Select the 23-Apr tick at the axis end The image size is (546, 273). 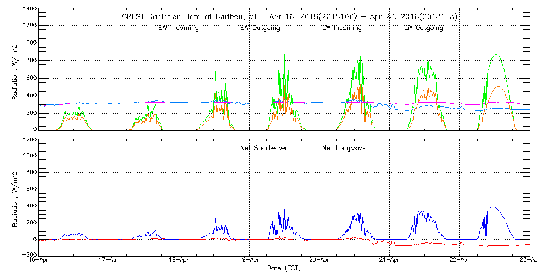[529, 260]
